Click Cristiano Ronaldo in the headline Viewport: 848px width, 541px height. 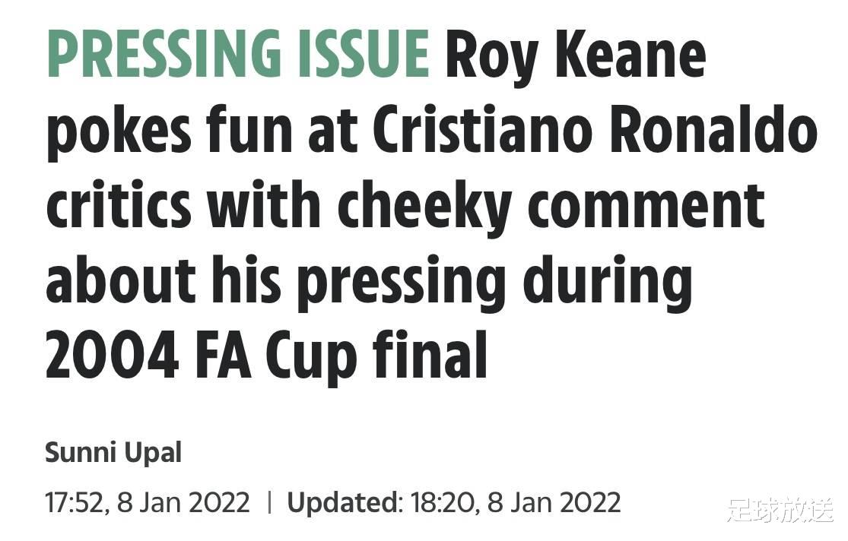coord(595,131)
